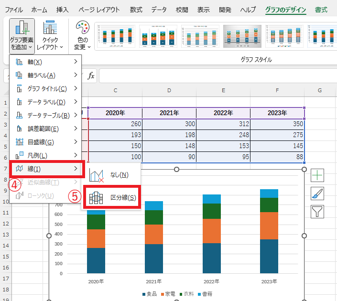This screenshot has height=301, width=337.
Task: Click the 2020年 header cell
Action: (x=115, y=113)
